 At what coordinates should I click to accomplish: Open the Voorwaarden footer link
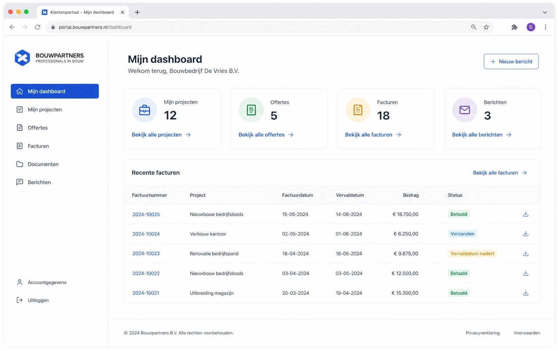click(x=527, y=333)
